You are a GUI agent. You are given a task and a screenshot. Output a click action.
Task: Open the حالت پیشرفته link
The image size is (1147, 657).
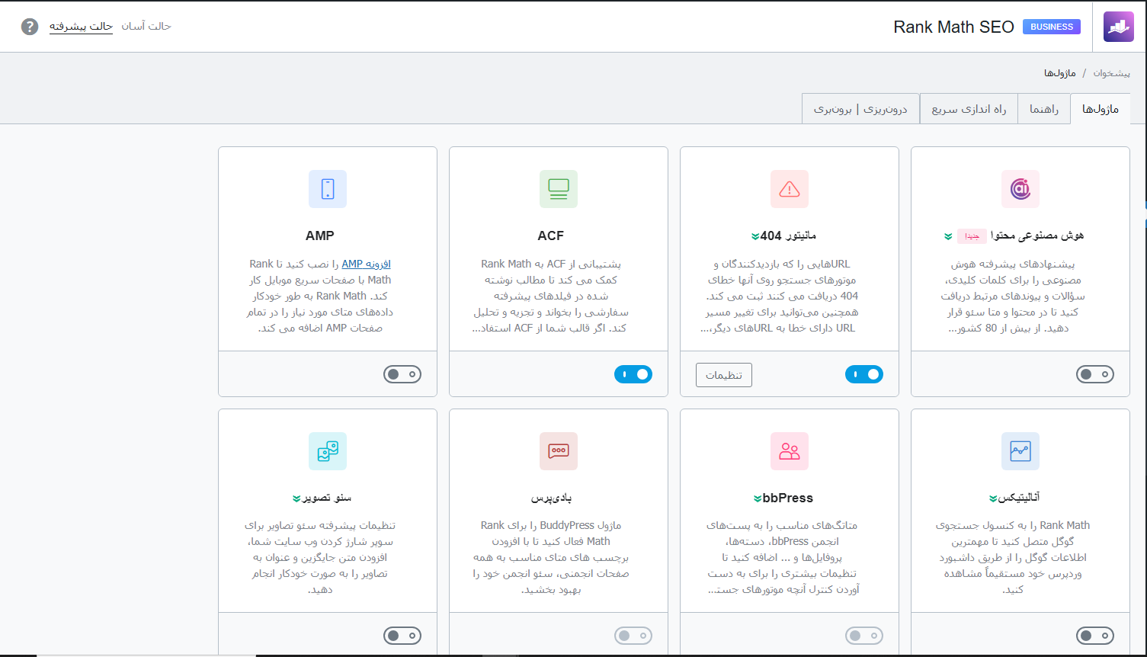point(81,27)
